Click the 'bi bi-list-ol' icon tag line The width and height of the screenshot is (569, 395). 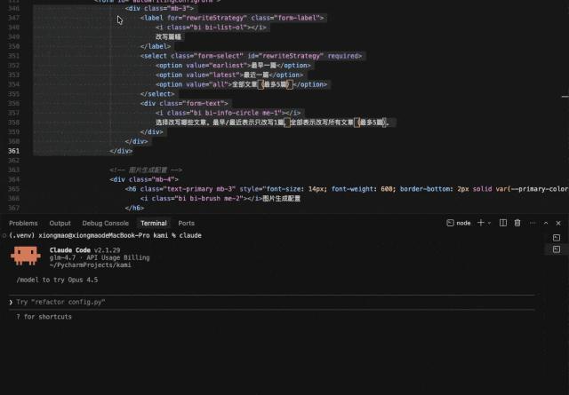(211, 28)
